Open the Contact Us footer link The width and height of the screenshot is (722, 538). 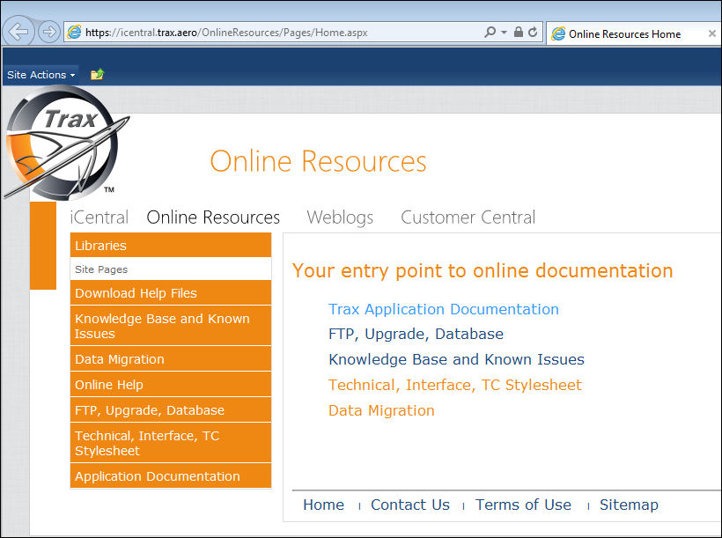tap(409, 505)
